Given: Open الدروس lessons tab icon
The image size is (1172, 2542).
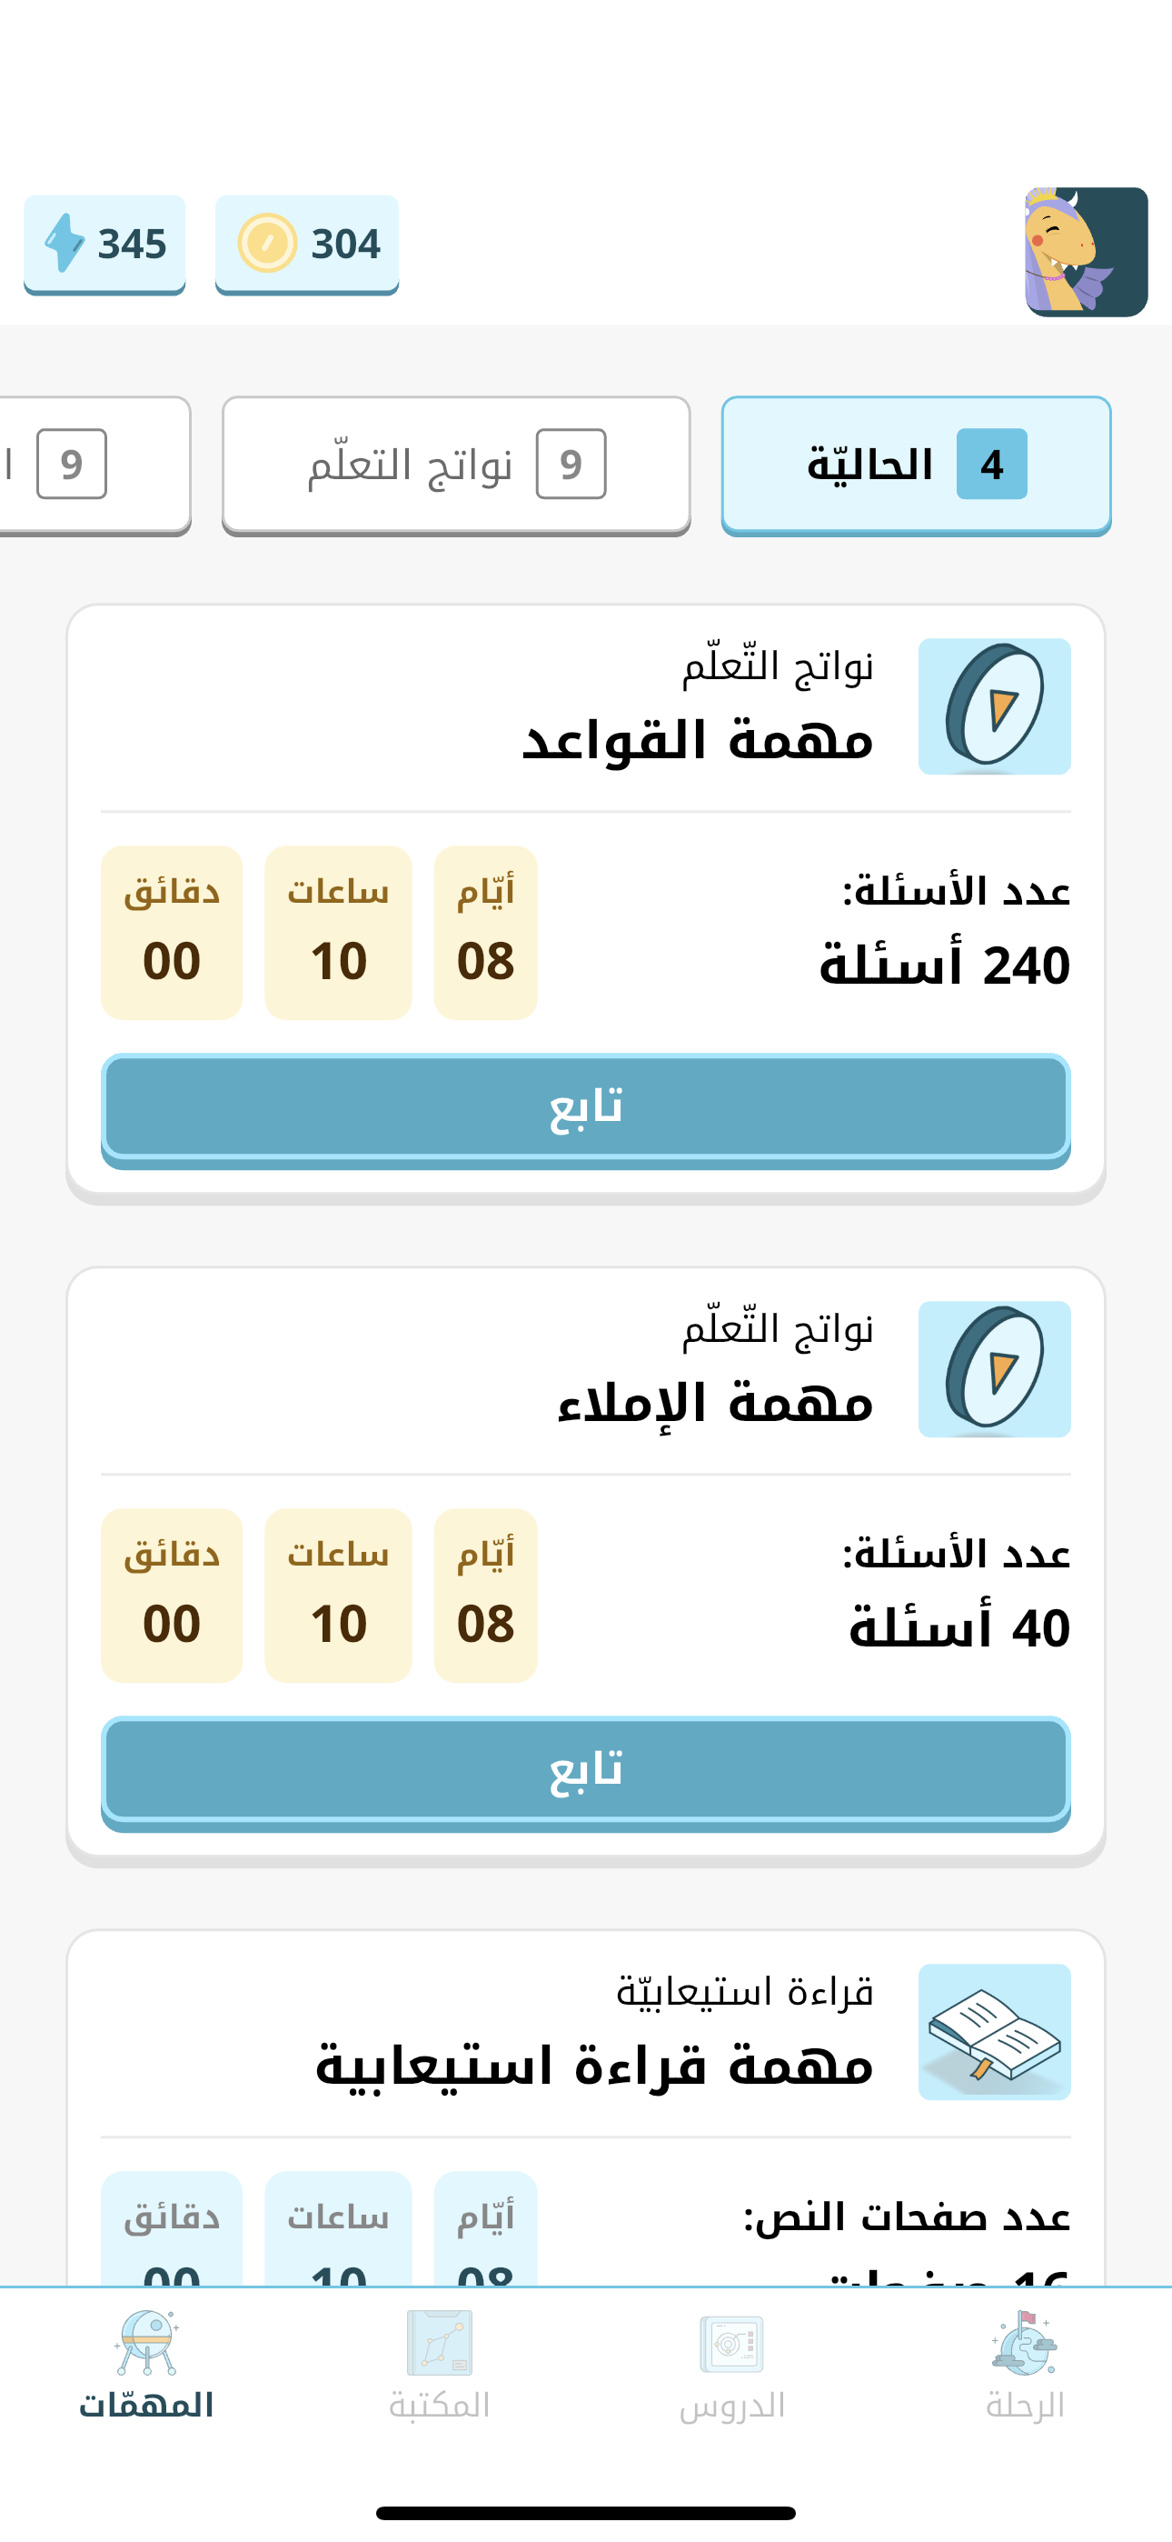Looking at the screenshot, I should tap(731, 2344).
